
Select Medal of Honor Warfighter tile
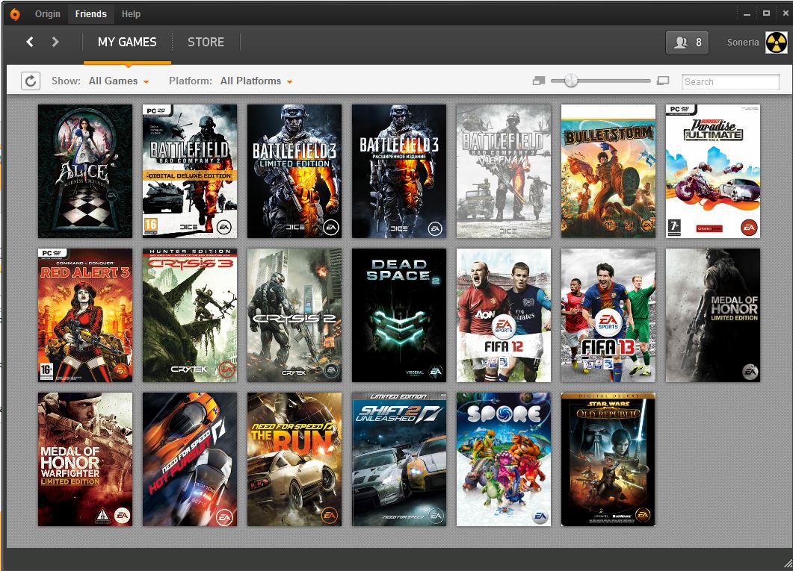[85, 460]
